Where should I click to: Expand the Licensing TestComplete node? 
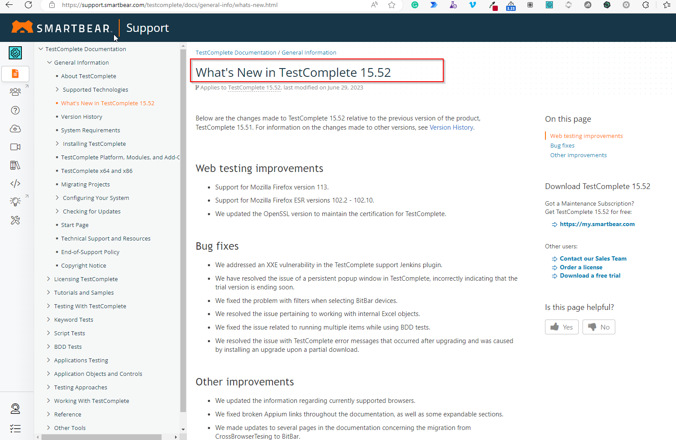(x=48, y=279)
